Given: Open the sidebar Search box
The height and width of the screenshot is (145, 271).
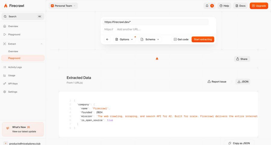Looking at the screenshot, I should (x=23, y=16).
